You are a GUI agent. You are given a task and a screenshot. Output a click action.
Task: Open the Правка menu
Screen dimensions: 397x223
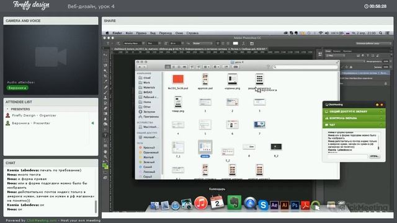pos(141,33)
